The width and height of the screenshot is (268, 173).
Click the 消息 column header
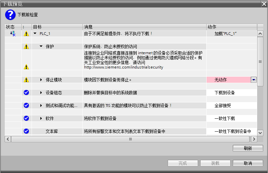pyautogui.click(x=145, y=27)
